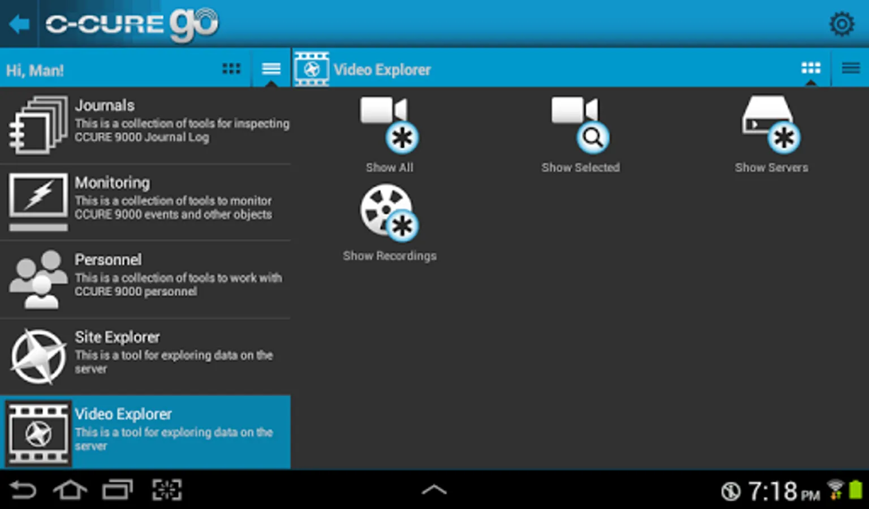The image size is (869, 509).
Task: Open Show Servers icon
Action: (x=771, y=124)
